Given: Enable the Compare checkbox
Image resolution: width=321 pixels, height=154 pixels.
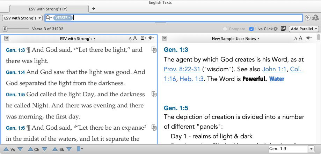Looking at the screenshot, I should pyautogui.click(x=226, y=29).
